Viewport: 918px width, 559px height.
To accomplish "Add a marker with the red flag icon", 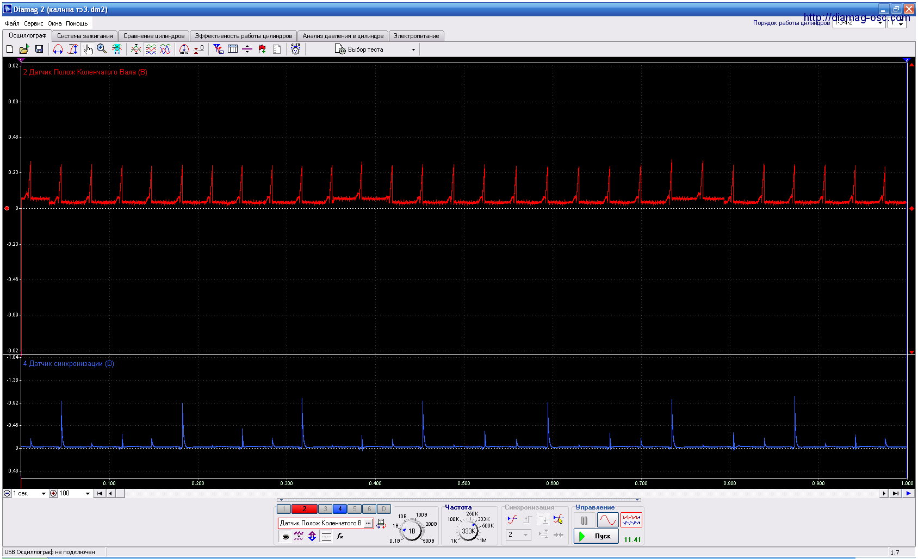I will 262,49.
